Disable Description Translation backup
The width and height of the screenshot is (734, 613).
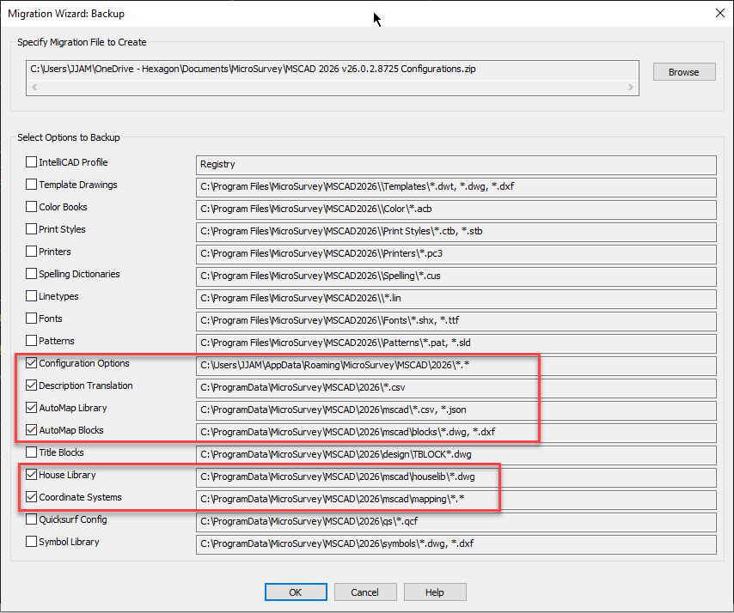[32, 385]
